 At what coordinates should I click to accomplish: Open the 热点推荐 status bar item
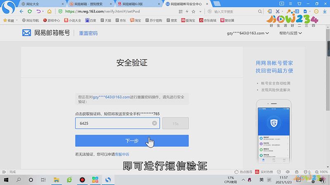(243, 172)
